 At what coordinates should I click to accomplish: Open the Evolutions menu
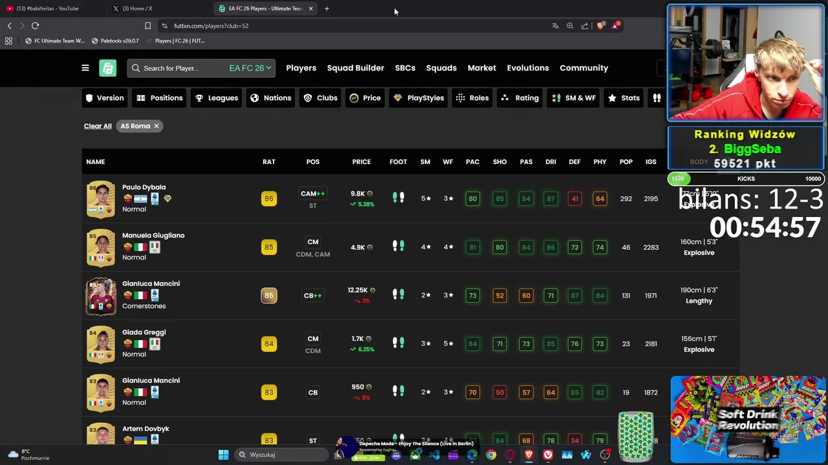tap(528, 68)
